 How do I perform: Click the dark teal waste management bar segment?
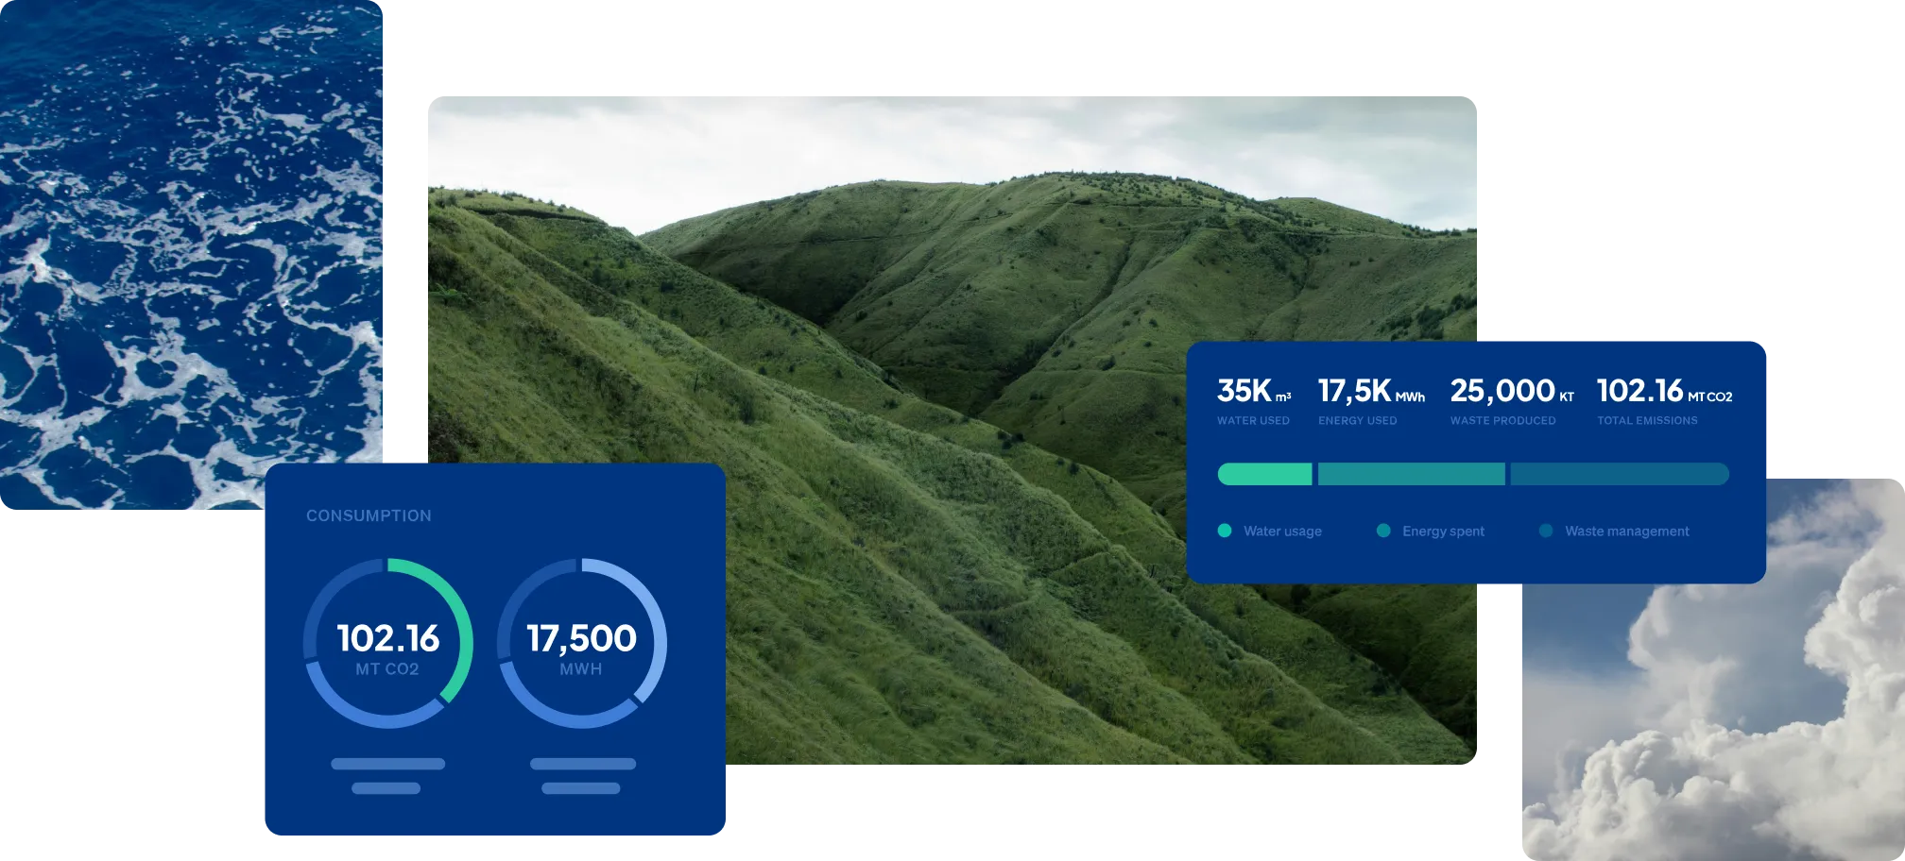(x=1620, y=474)
